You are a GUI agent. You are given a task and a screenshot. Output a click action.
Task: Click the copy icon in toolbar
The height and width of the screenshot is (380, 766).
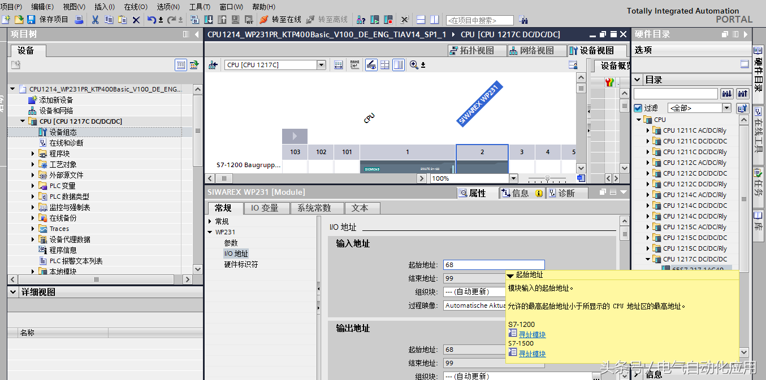click(109, 20)
